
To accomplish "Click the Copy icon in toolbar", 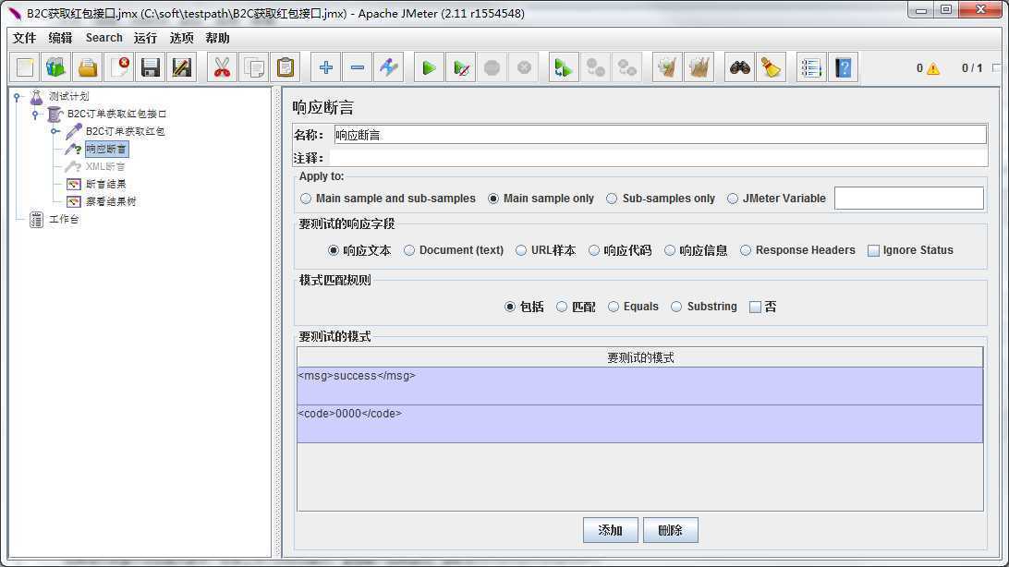I will [x=253, y=67].
